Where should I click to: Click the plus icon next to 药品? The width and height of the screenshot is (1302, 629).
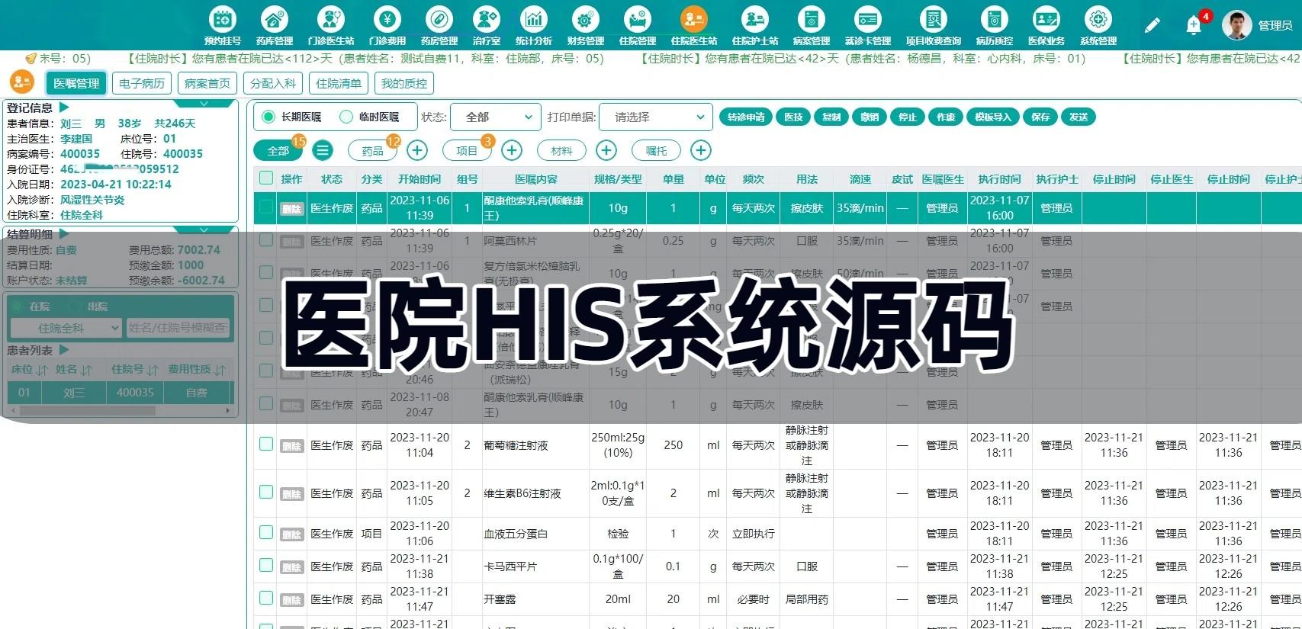(x=417, y=151)
